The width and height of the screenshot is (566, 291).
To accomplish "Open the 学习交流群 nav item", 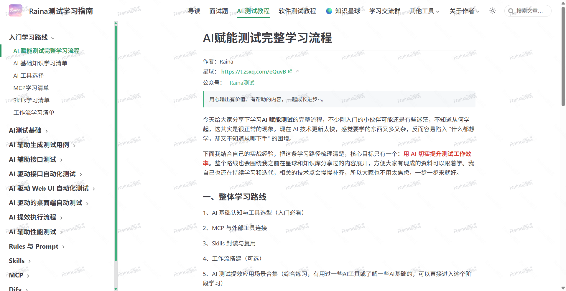I will click(385, 11).
